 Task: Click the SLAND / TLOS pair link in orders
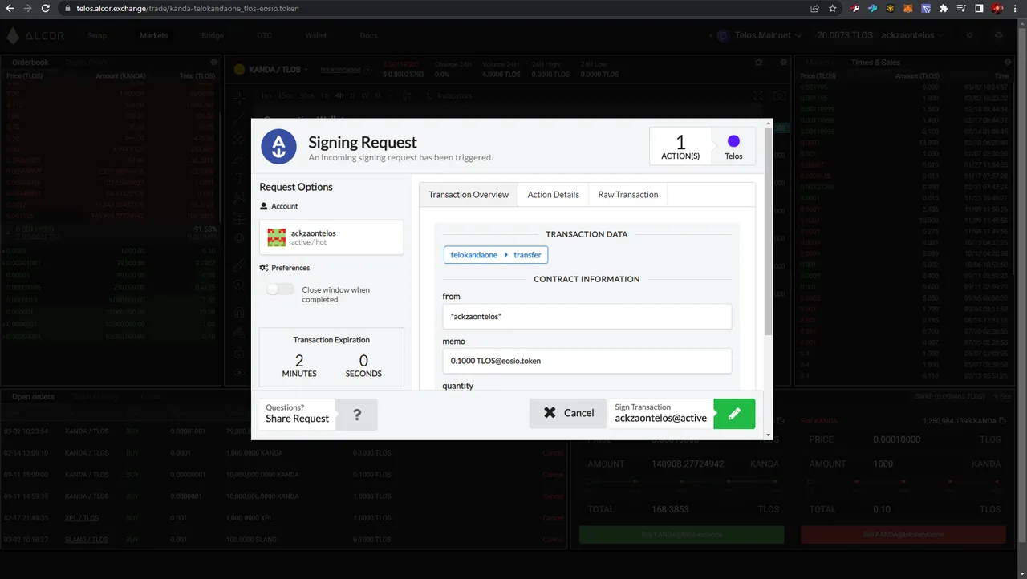point(86,540)
